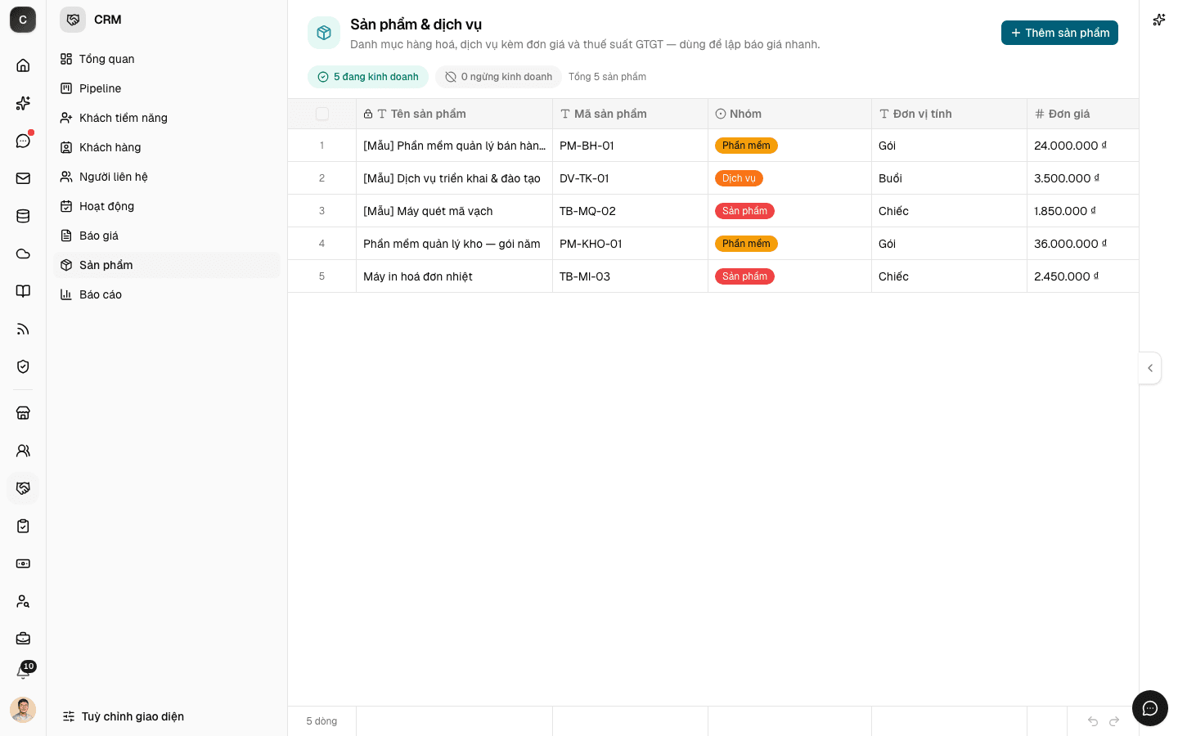The height and width of the screenshot is (736, 1178).
Task: Click the Thêm sản phẩm button
Action: coord(1059,33)
